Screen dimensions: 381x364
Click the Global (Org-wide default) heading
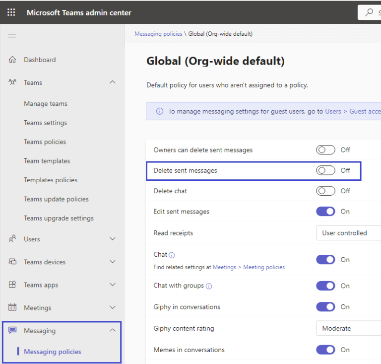tap(215, 61)
